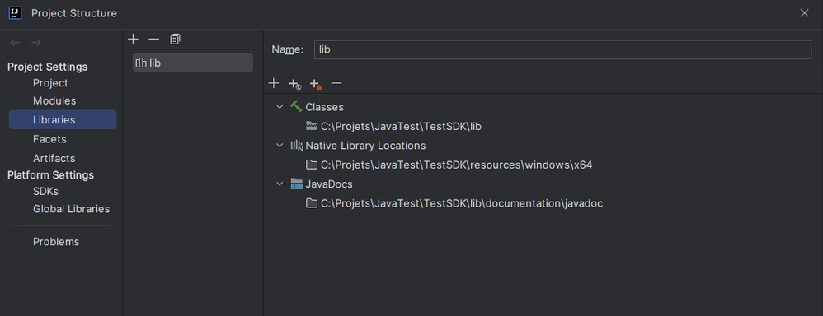Add library root with plus icon
This screenshot has height=316, width=823.
(274, 83)
